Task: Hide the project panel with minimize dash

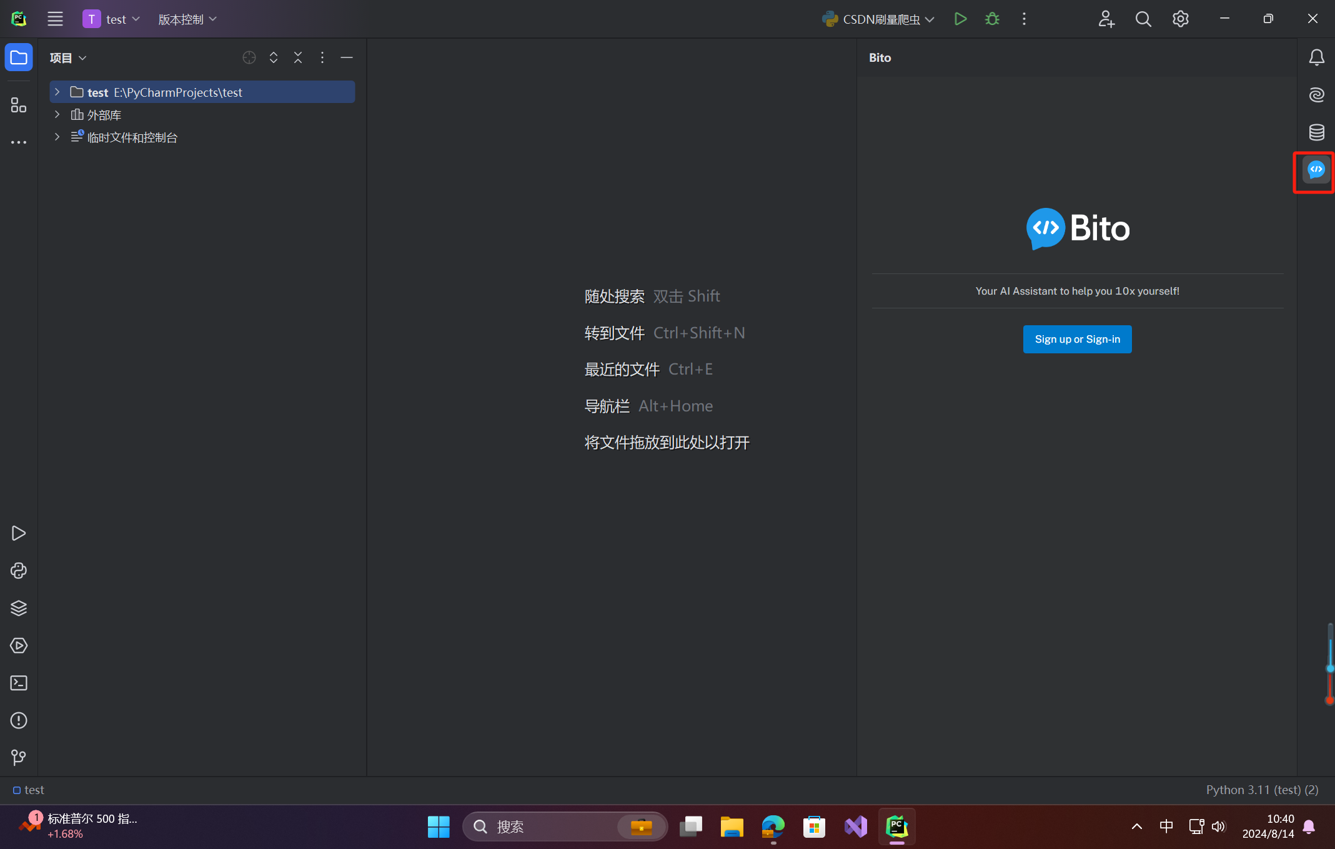Action: [x=347, y=57]
